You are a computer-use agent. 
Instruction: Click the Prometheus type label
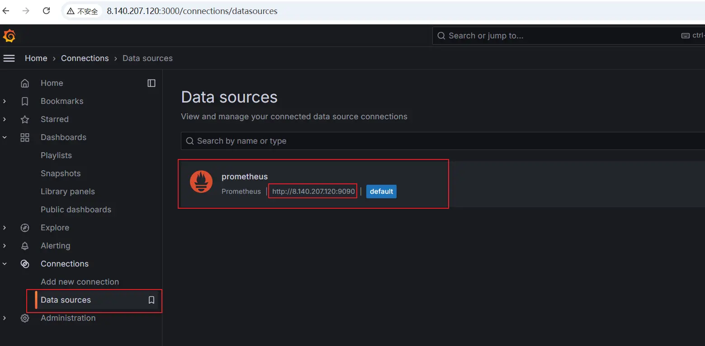coord(241,192)
